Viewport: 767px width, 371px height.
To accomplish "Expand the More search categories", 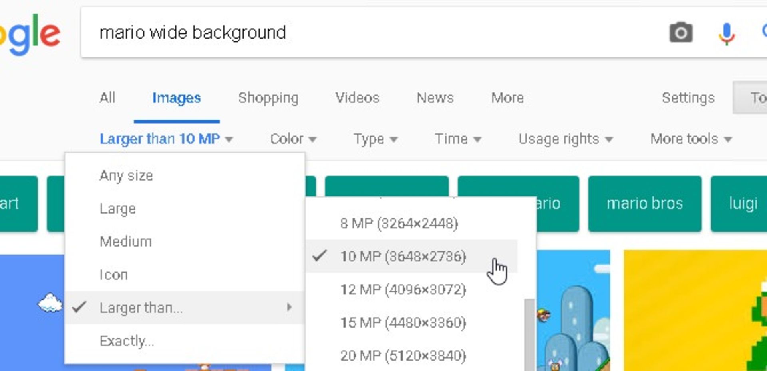I will (x=507, y=98).
